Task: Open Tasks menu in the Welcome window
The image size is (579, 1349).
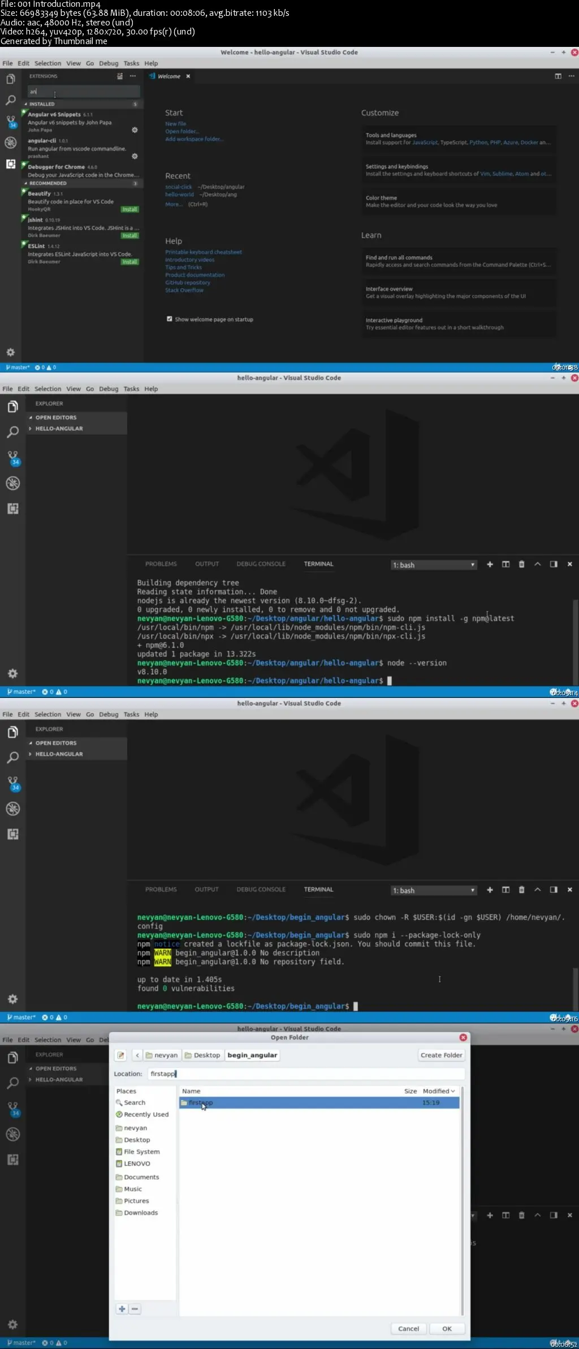Action: point(131,63)
